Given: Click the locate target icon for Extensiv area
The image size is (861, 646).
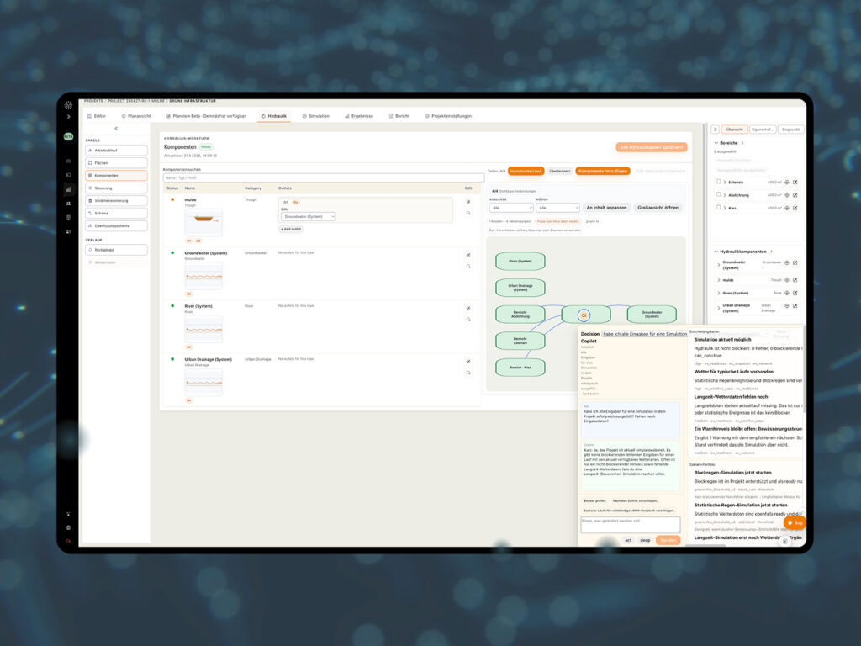Looking at the screenshot, I should 787,183.
